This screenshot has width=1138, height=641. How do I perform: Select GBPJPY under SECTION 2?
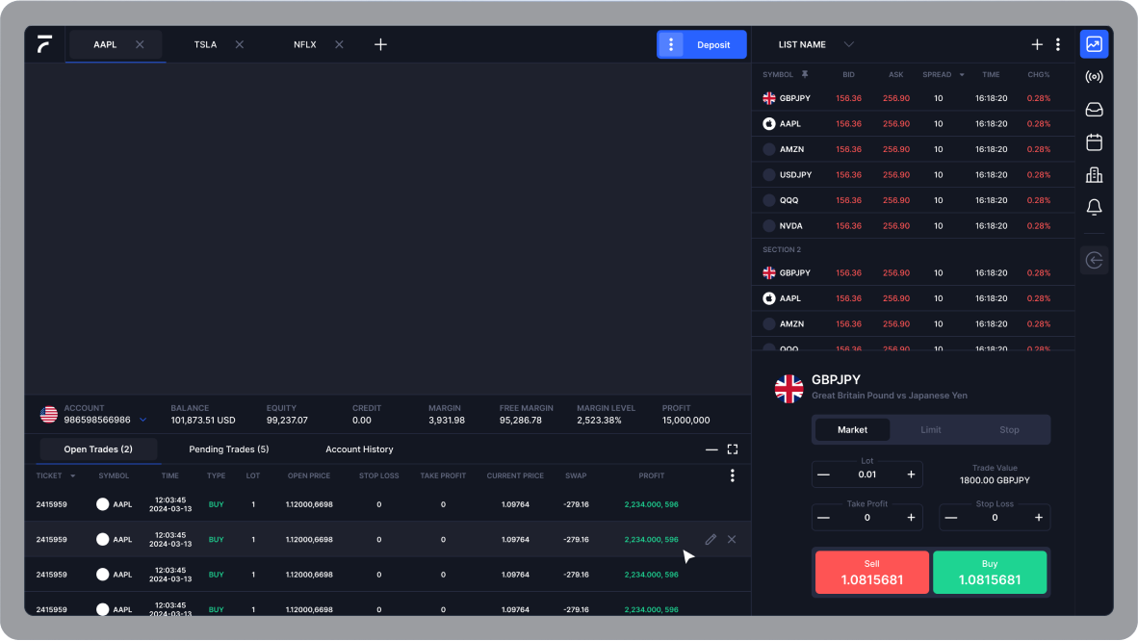(x=913, y=273)
